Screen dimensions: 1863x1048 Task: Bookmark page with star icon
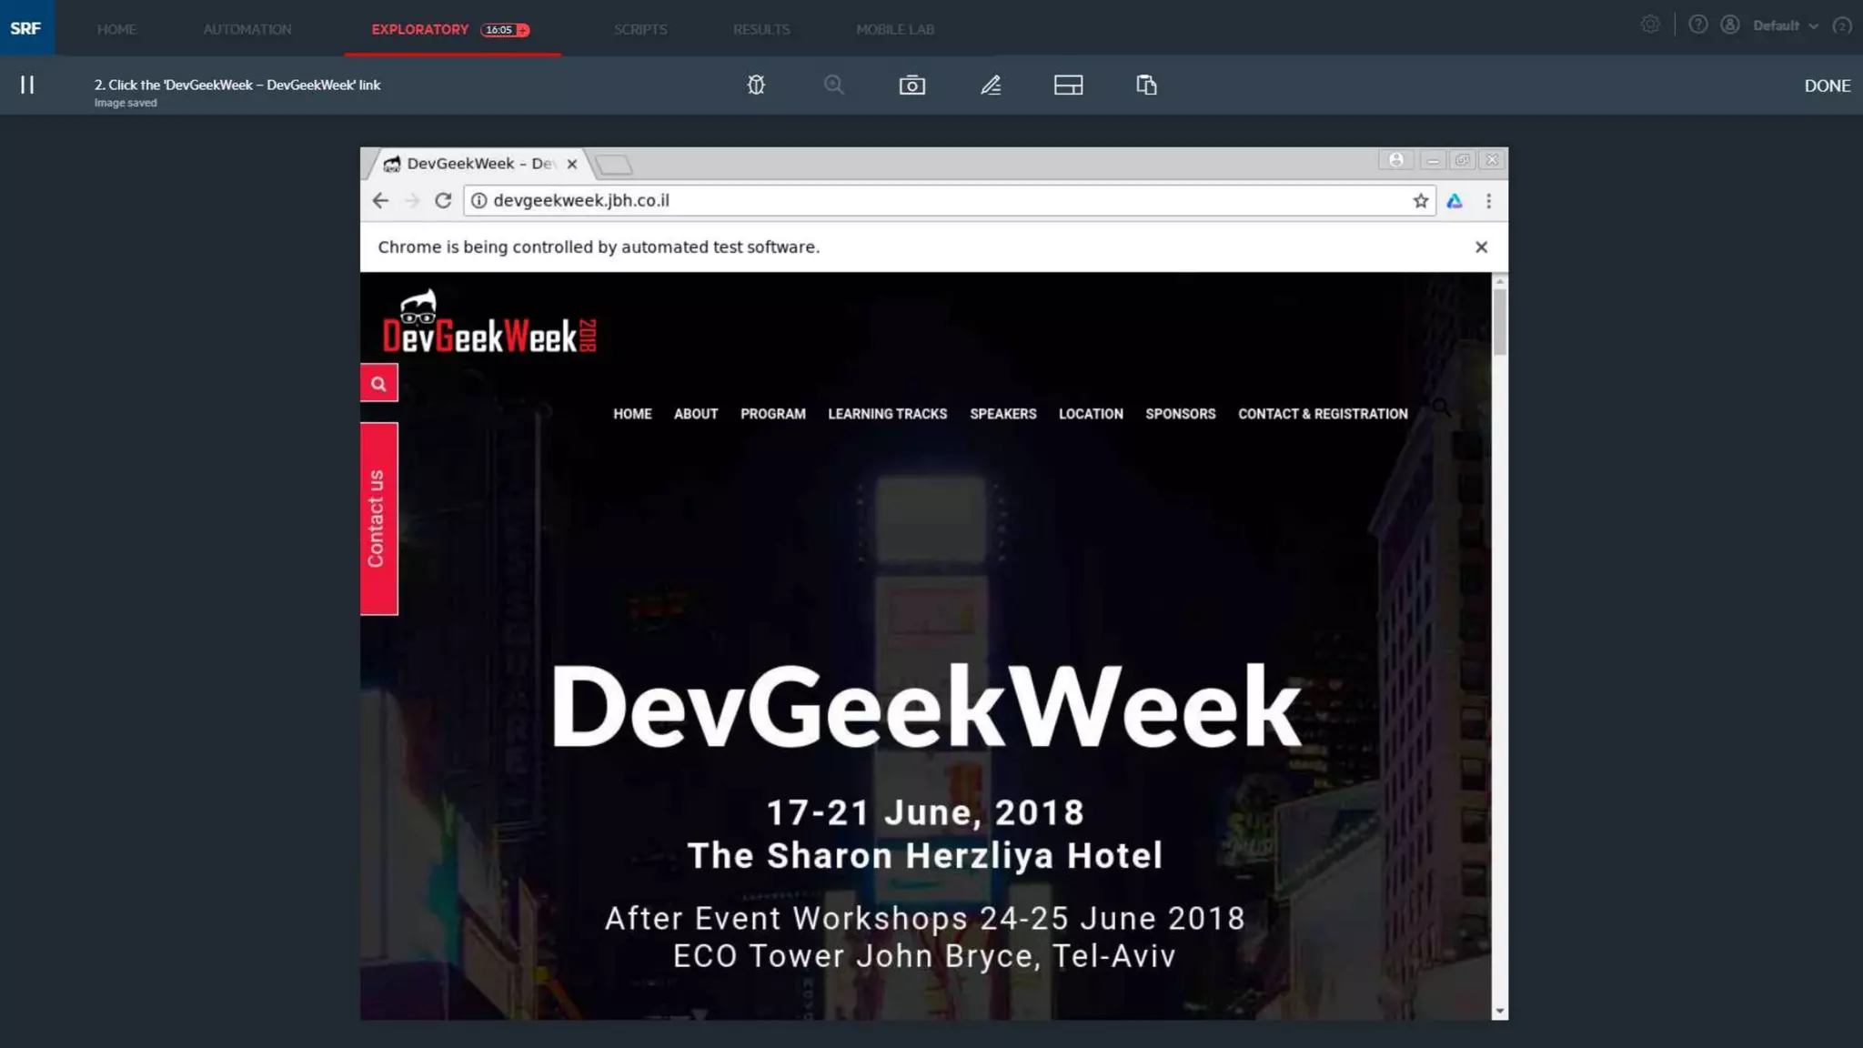1420,201
